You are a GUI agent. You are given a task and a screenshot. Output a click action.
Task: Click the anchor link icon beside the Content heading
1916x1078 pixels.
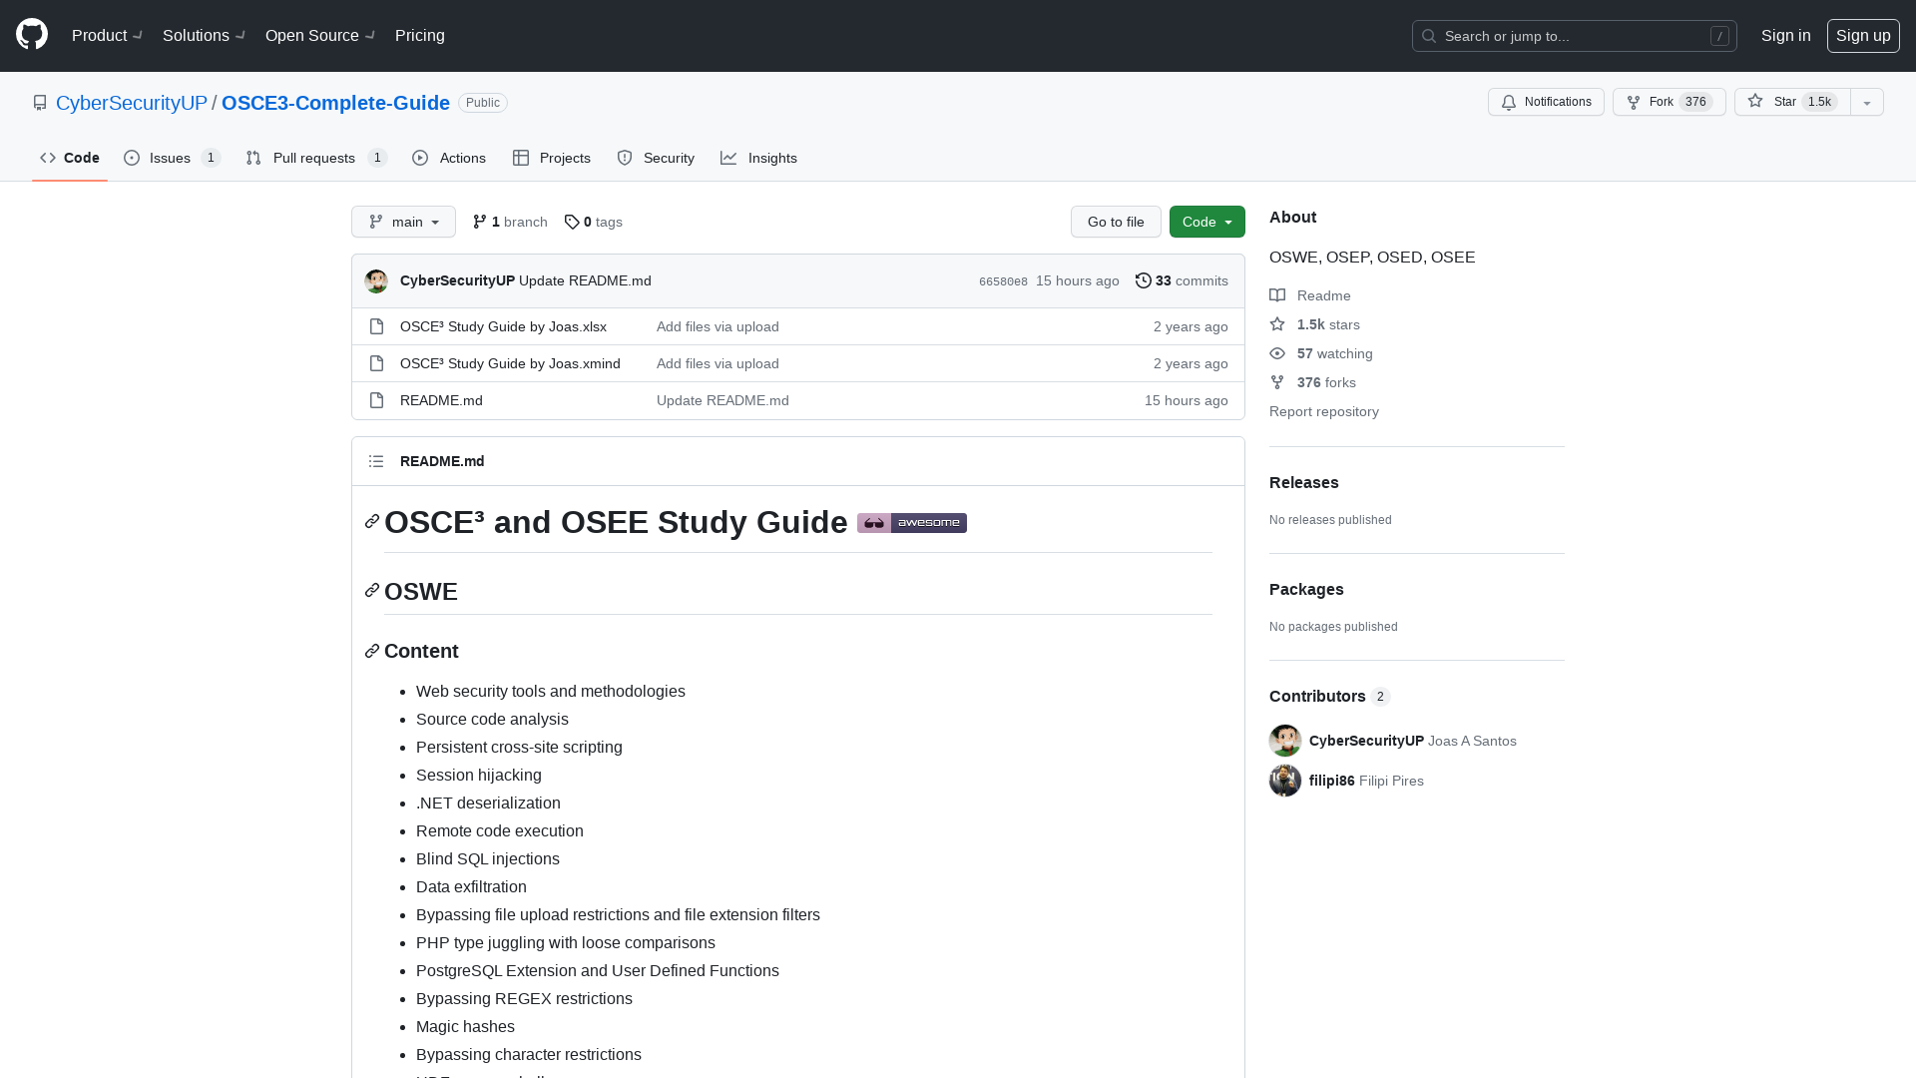(x=372, y=651)
